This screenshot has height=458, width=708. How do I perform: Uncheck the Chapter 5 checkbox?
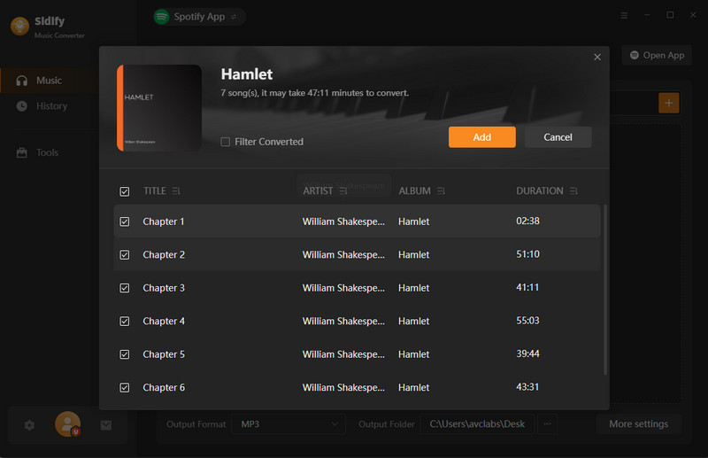click(x=125, y=354)
